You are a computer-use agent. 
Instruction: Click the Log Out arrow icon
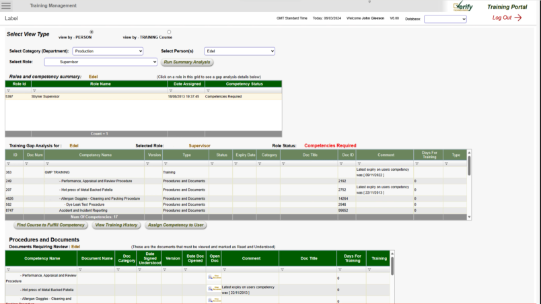pyautogui.click(x=518, y=18)
